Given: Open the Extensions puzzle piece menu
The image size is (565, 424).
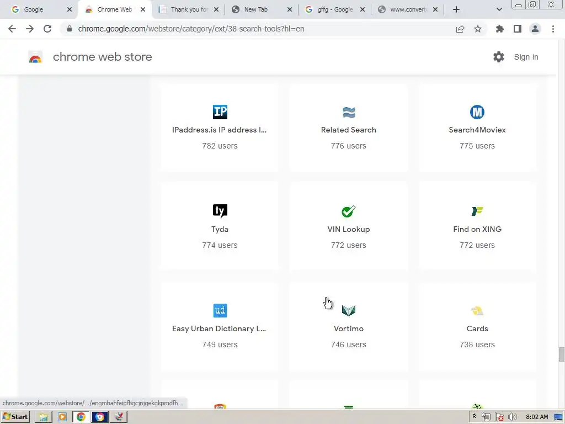Looking at the screenshot, I should click(x=500, y=29).
